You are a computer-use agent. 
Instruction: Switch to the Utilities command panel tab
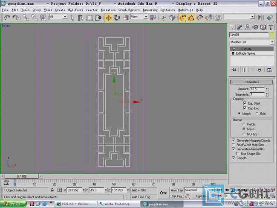(x=271, y=27)
